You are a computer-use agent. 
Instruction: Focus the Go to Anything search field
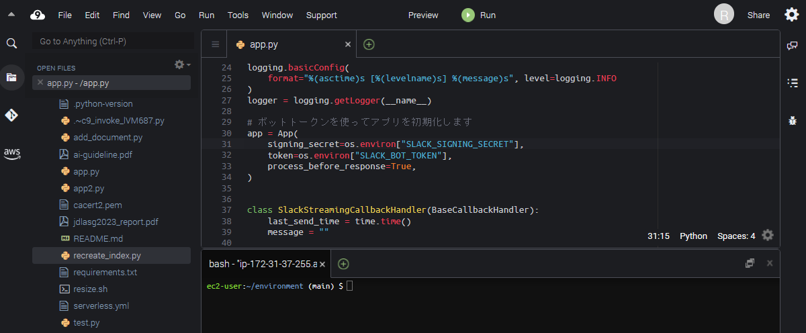coord(111,41)
